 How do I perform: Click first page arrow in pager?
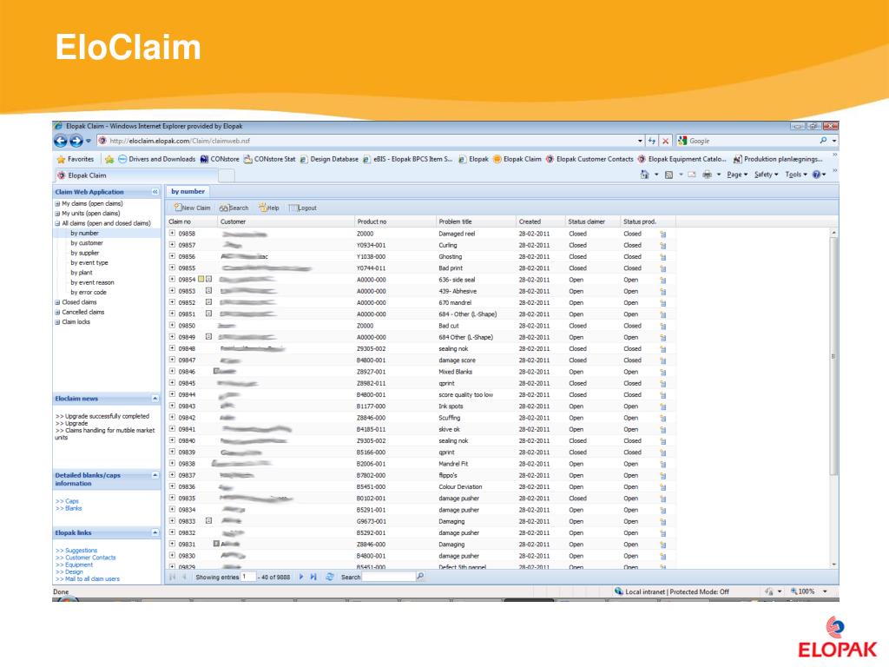173,577
